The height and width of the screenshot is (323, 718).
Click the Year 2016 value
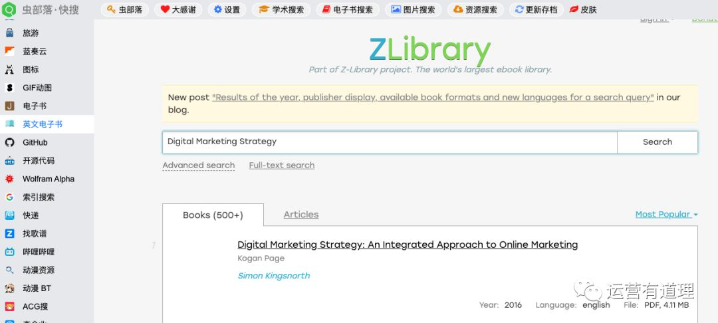point(513,305)
